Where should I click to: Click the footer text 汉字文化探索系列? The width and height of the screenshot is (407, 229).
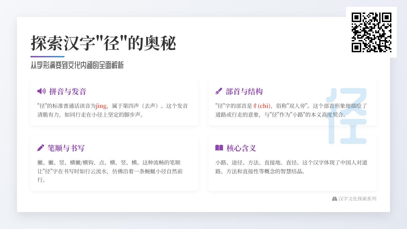click(x=357, y=199)
